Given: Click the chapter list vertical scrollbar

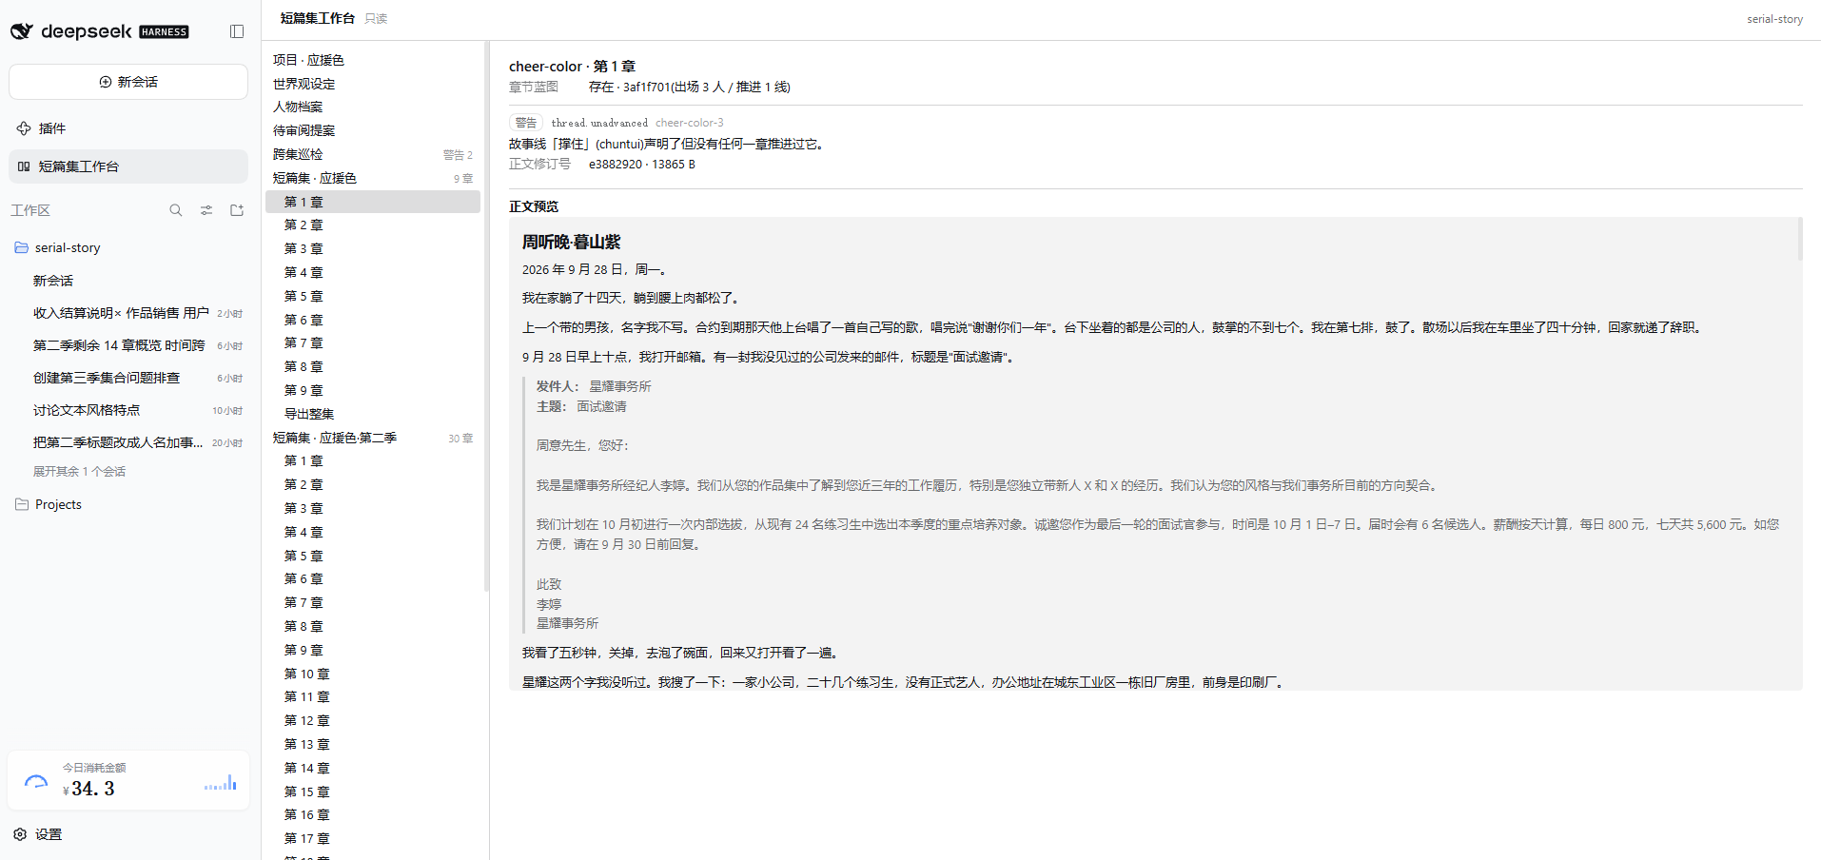Looking at the screenshot, I should 486,314.
